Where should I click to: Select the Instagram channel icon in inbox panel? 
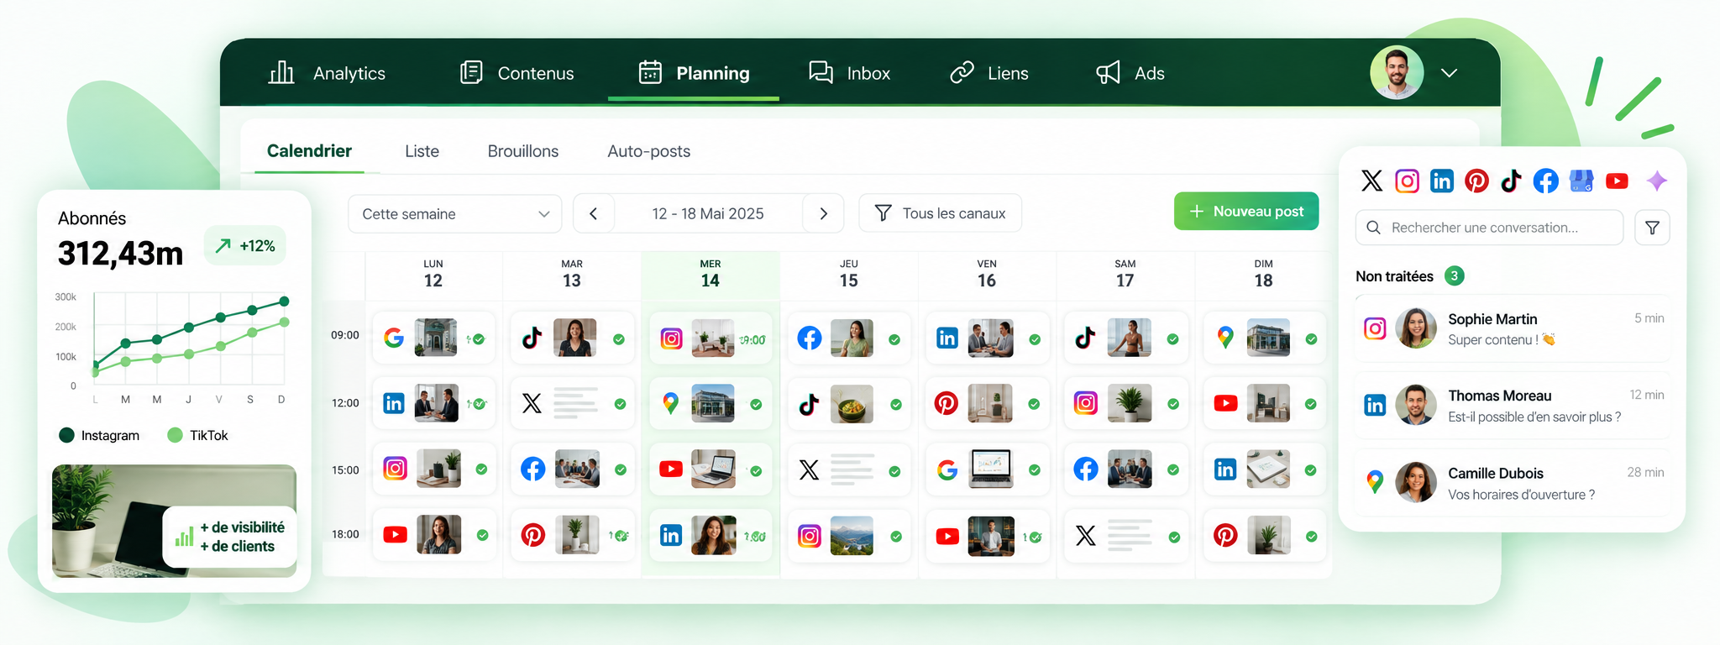1407,181
